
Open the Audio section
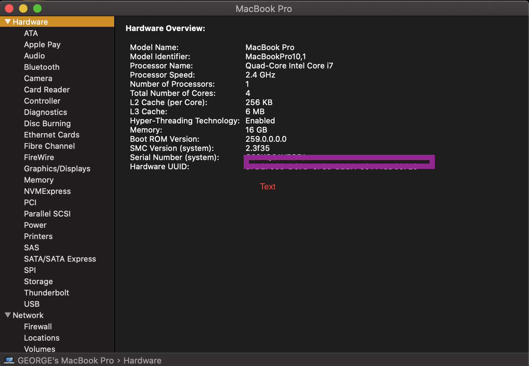35,56
